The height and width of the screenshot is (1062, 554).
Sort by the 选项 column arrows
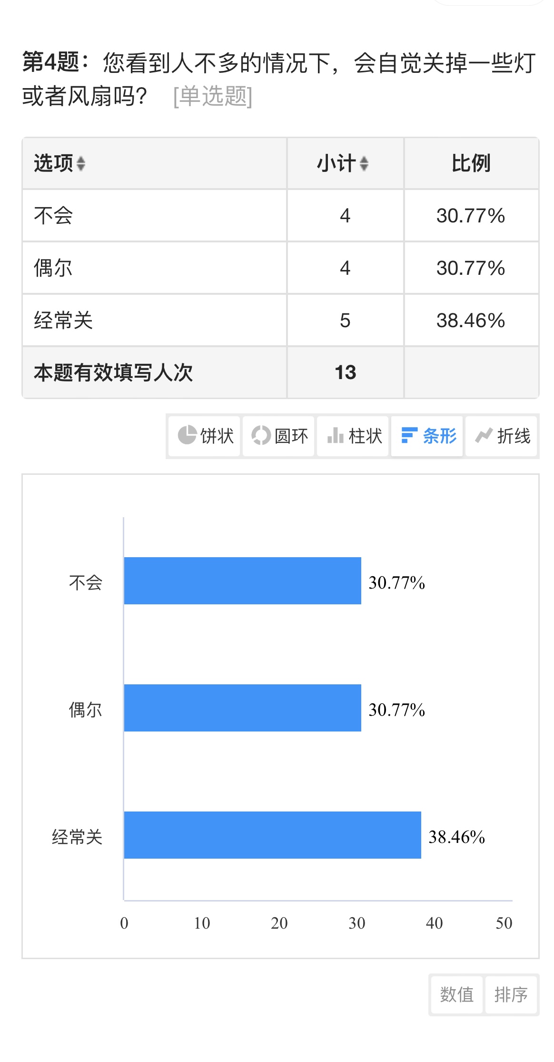click(81, 163)
